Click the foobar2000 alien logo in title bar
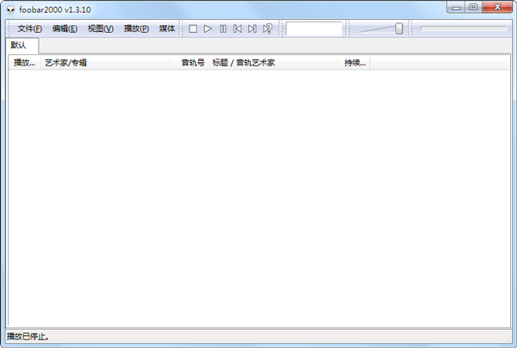 coord(11,9)
